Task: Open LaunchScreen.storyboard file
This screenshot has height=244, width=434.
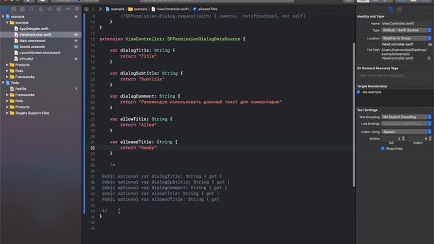Action: 40,53
